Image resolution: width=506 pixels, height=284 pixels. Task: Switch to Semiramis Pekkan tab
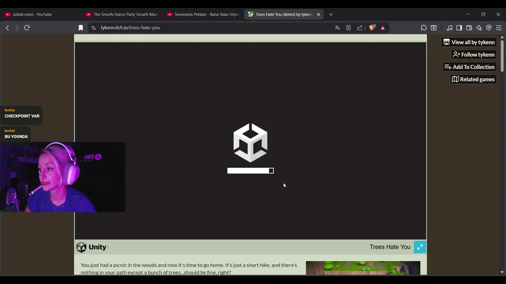203,14
